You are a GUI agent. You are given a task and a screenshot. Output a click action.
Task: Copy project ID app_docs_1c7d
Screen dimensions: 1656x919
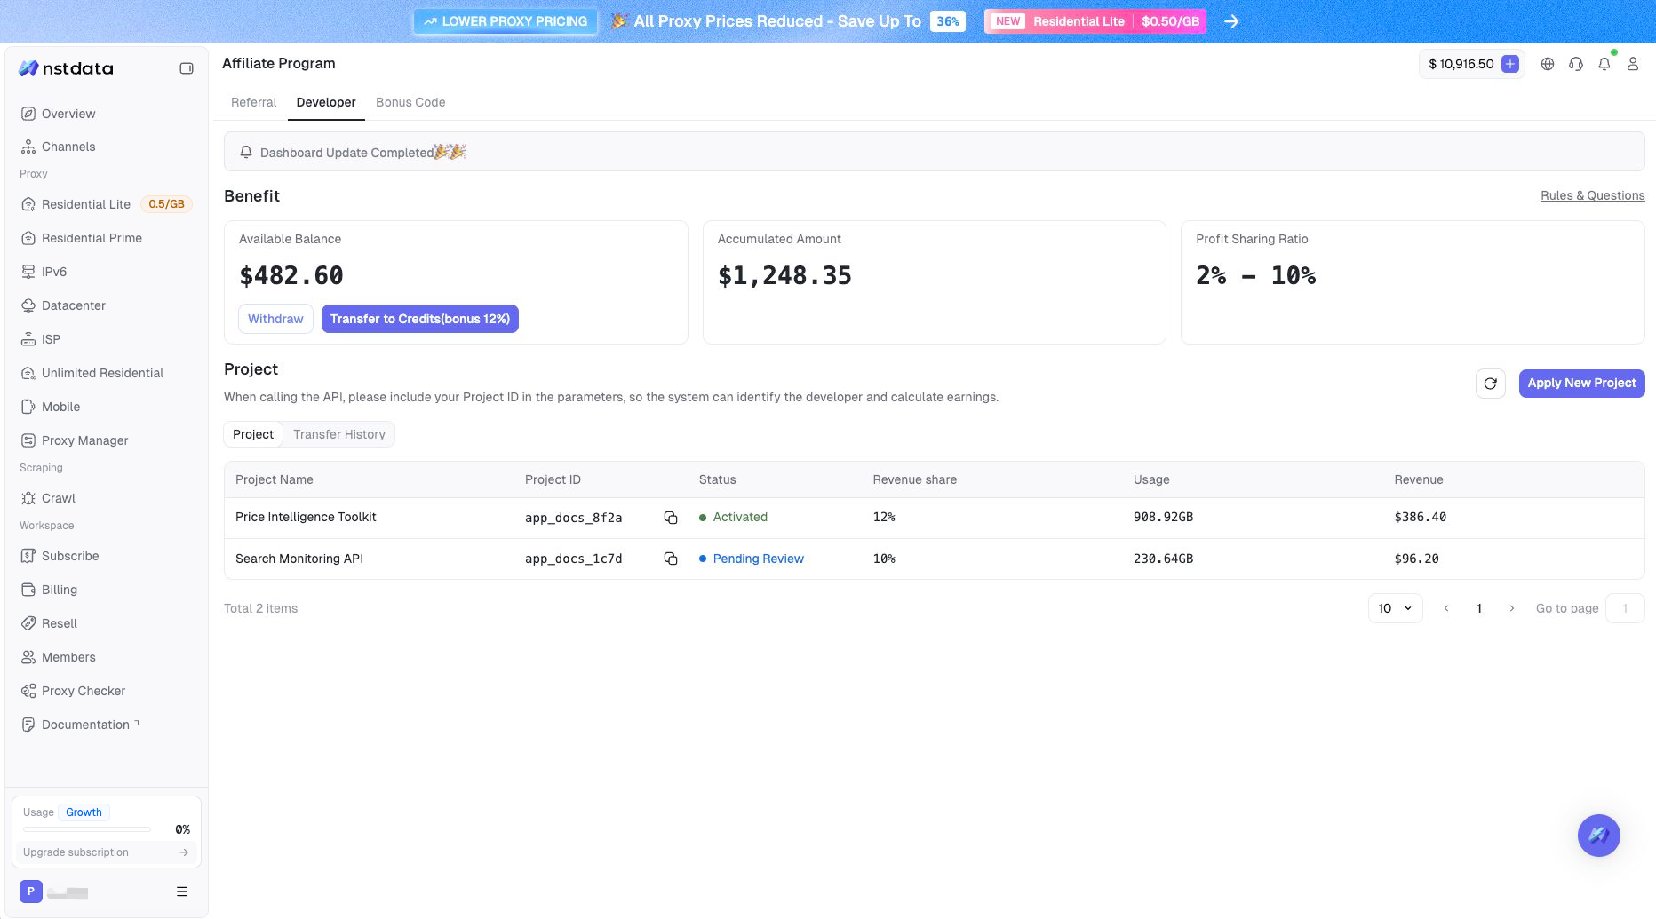click(671, 559)
